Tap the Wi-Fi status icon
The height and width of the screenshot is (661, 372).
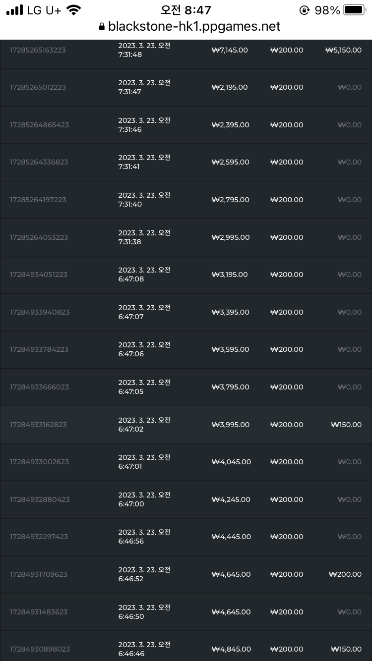(x=74, y=10)
